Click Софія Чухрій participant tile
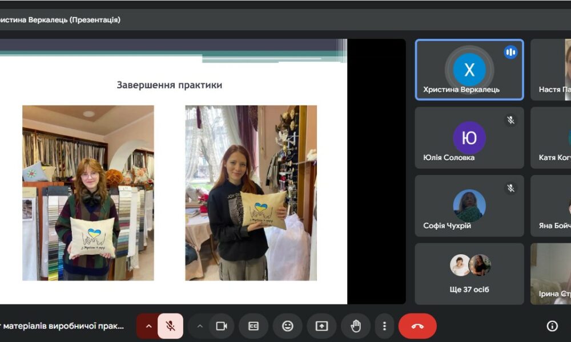Screen dimensions: 571x342 point(469,206)
